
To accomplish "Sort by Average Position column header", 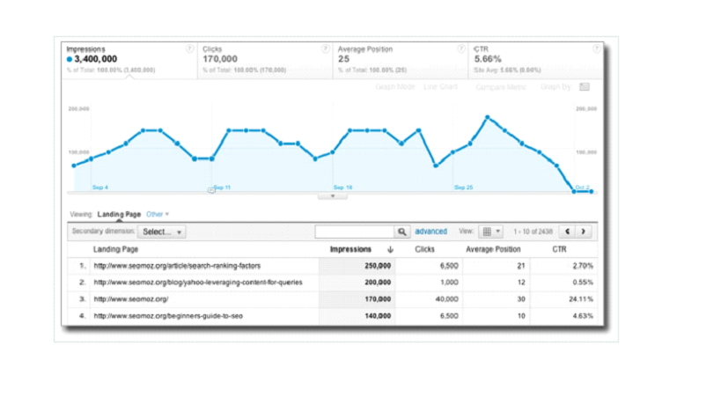I will (x=493, y=250).
